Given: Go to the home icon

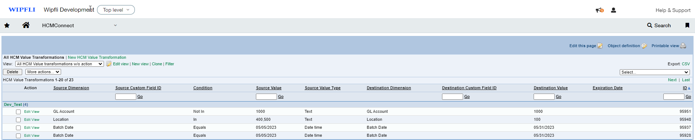Looking at the screenshot, I should (26, 25).
